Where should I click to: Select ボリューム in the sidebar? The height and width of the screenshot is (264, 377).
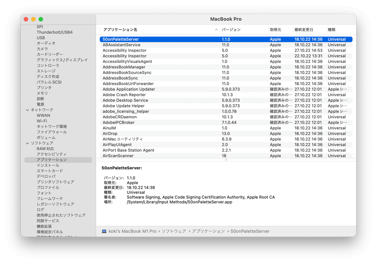pos(46,138)
